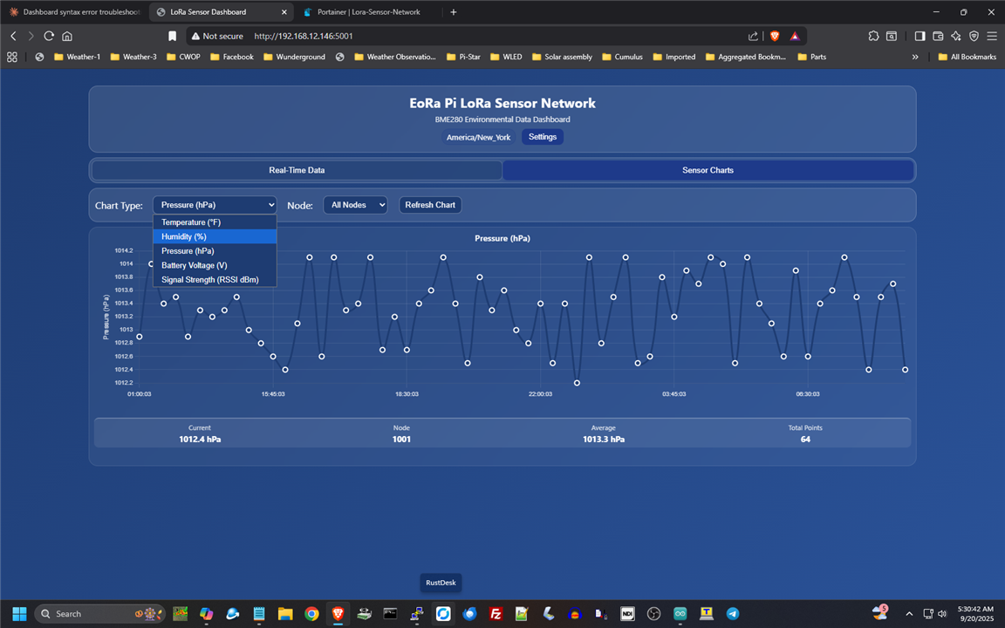Launch the Arduino IDE from the taskbar
The height and width of the screenshot is (628, 1005).
pos(680,614)
